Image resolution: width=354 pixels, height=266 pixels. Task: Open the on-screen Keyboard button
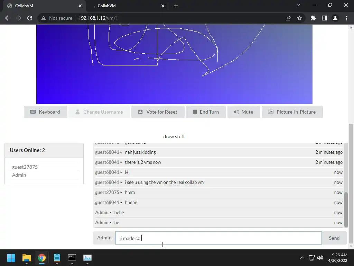click(45, 112)
